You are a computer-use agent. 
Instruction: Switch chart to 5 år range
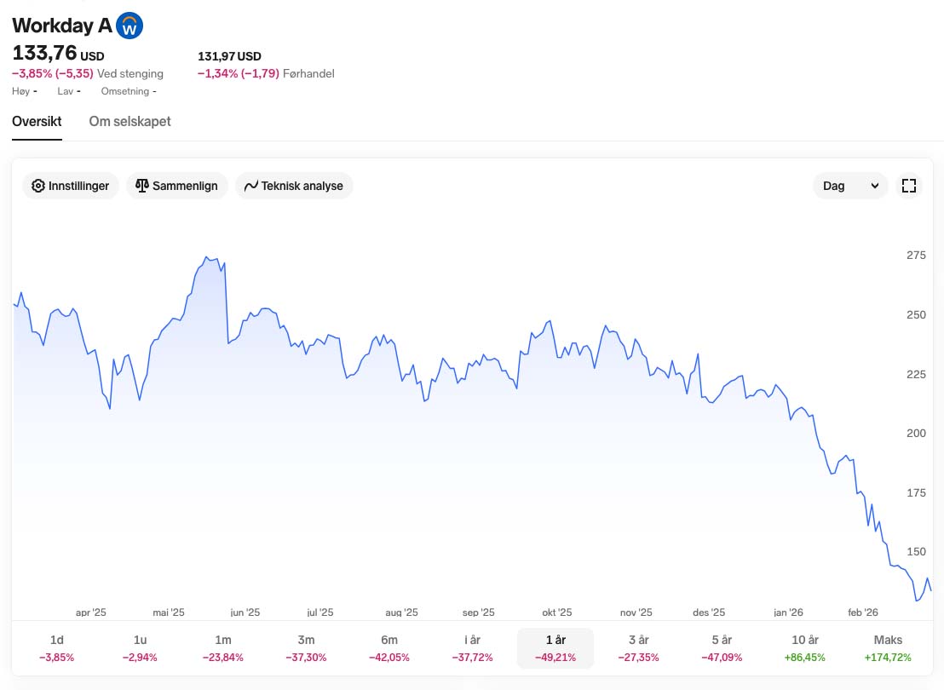[x=722, y=648]
